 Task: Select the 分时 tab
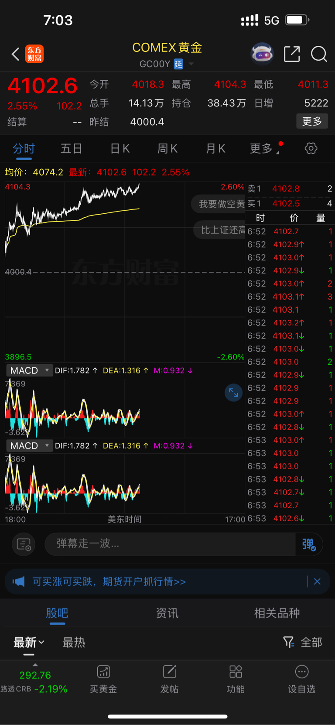[x=24, y=149]
